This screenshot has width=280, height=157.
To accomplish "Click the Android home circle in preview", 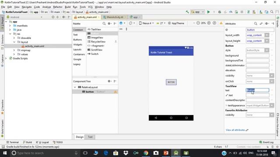I will [171, 118].
